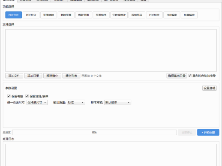Open the 统一页面尺寸 dropdown
The height and width of the screenshot is (166, 222).
click(37, 103)
